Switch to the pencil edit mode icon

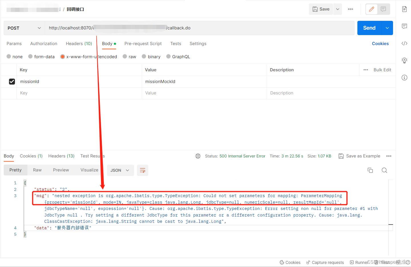point(372,9)
